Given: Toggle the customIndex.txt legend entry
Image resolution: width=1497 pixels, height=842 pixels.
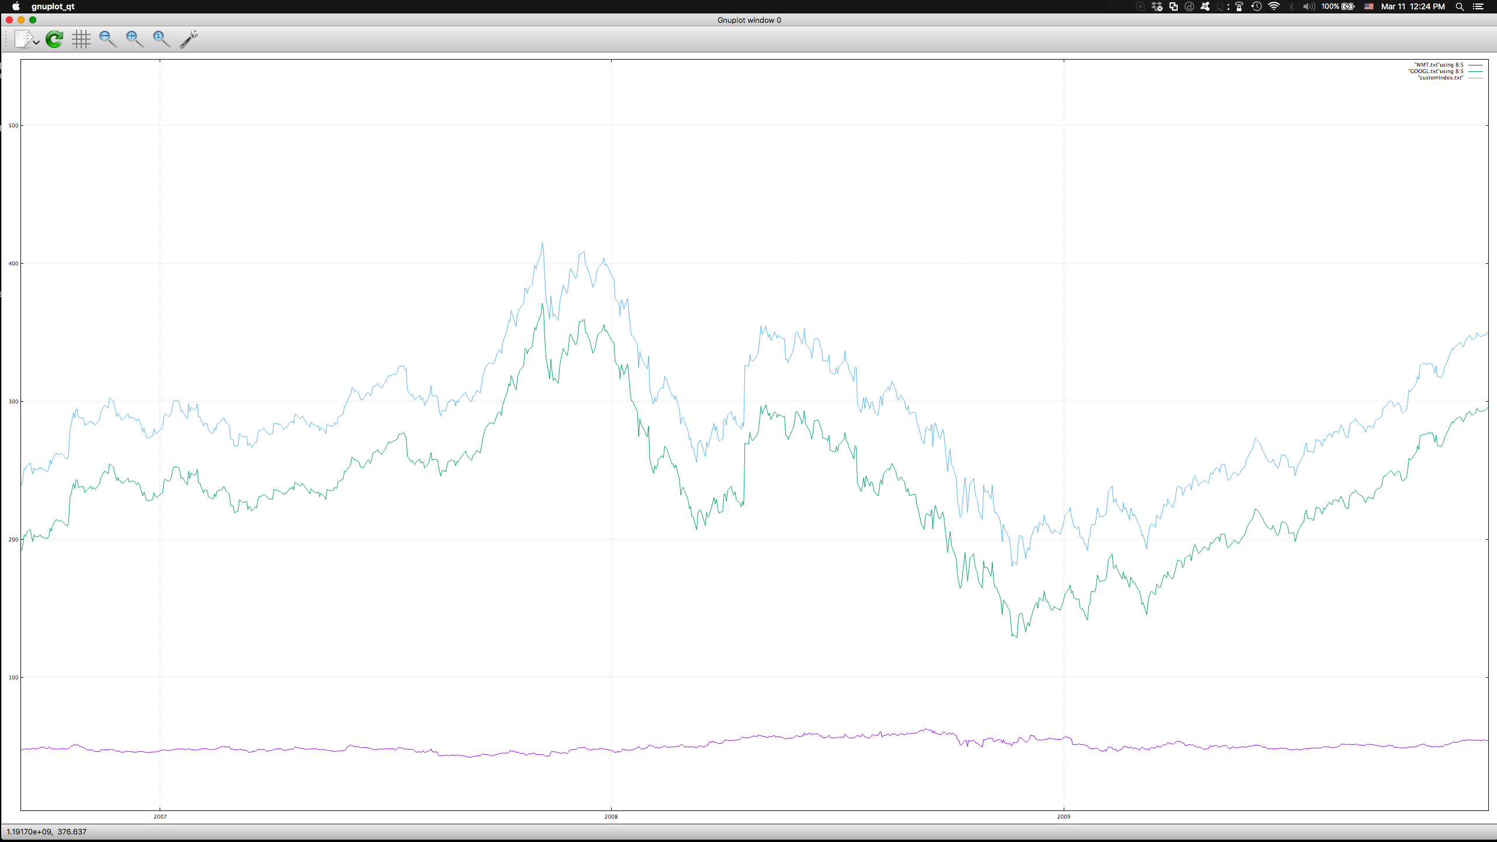Looking at the screenshot, I should tap(1440, 78).
